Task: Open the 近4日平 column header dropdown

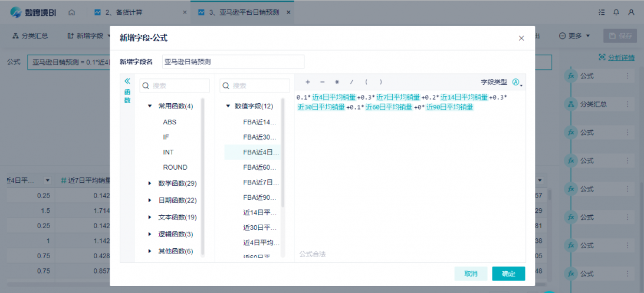Action: tap(47, 180)
